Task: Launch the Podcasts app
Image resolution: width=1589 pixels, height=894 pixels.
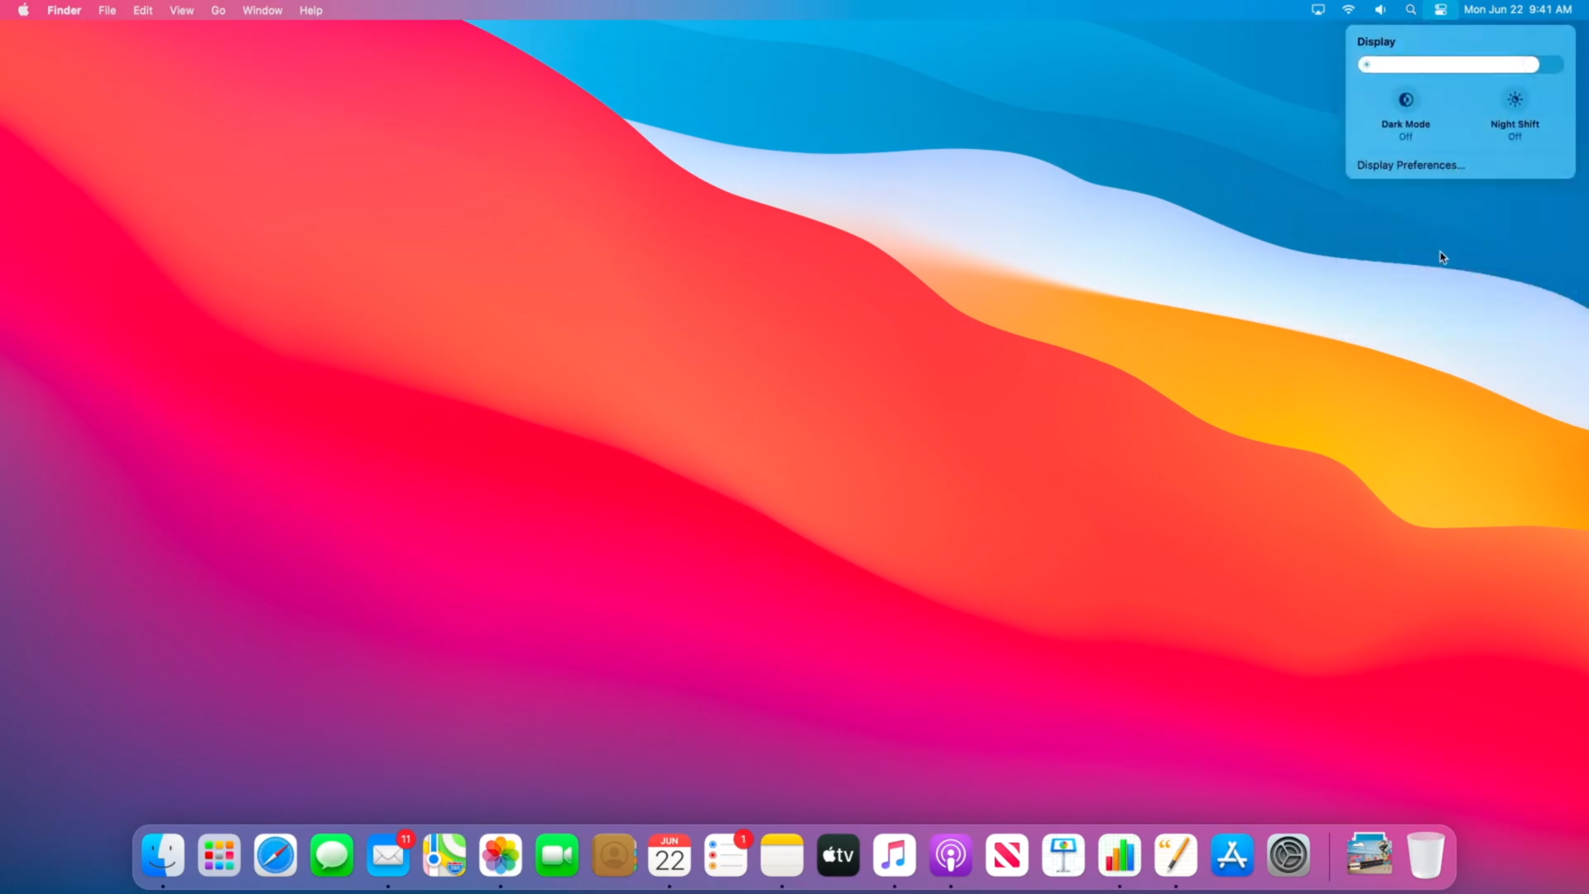Action: click(x=950, y=855)
